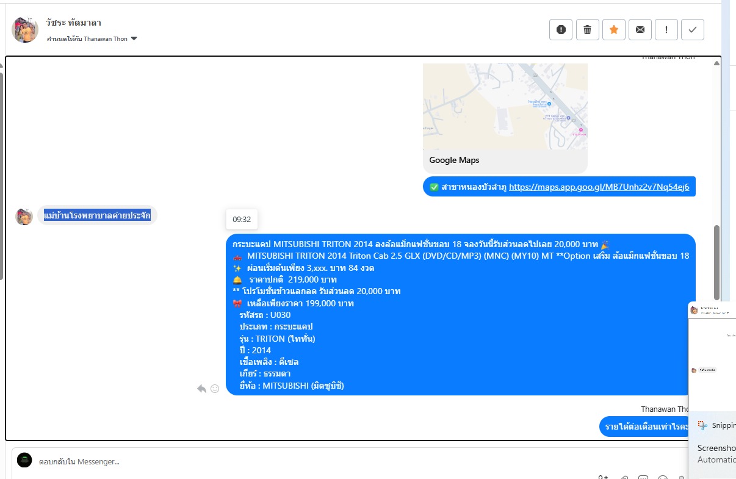Screen dimensions: 736x479
Task: Click the exclamation mark priority button
Action: (666, 29)
